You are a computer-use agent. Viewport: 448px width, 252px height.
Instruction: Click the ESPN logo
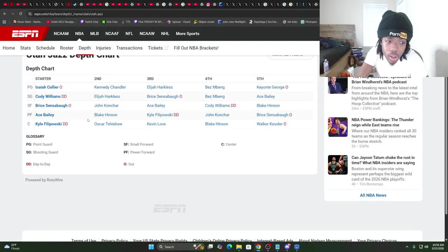[x=25, y=34]
